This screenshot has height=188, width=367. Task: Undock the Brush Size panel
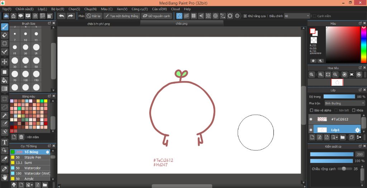click(x=49, y=23)
